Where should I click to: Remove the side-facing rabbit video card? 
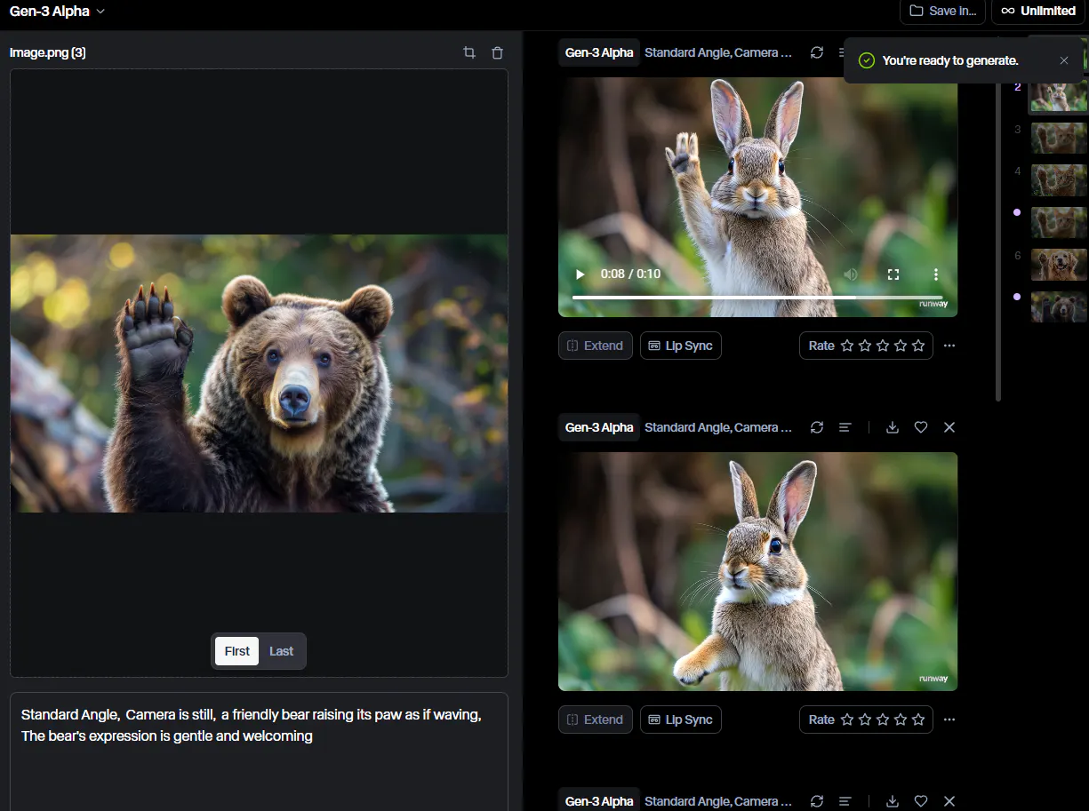(x=949, y=427)
